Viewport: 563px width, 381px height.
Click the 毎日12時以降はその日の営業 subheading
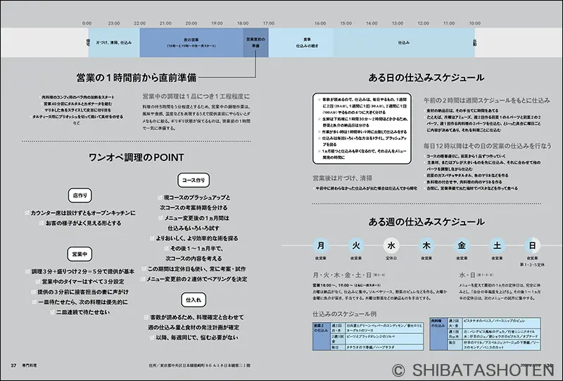point(487,146)
